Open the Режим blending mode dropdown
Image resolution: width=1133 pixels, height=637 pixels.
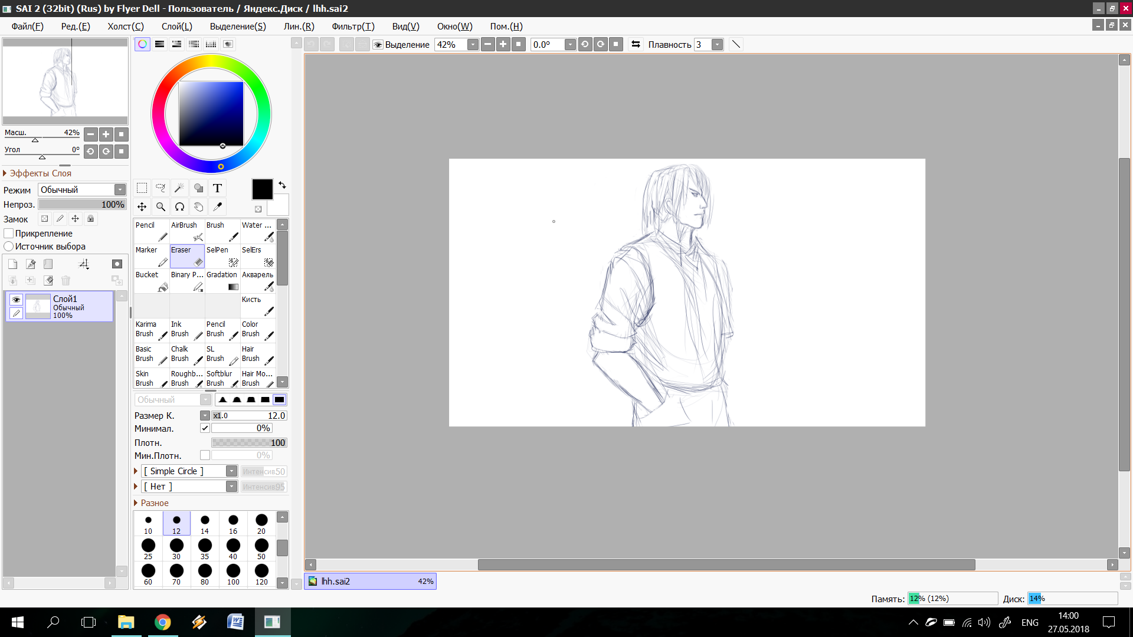(120, 190)
